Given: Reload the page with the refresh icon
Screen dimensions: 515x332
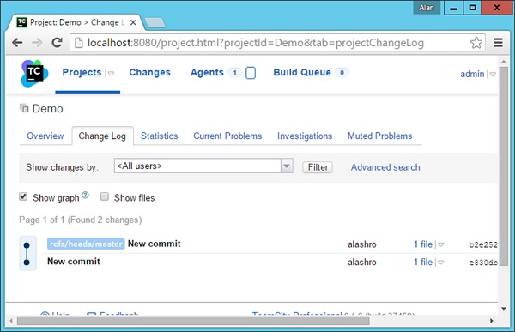Looking at the screenshot, I should (58, 43).
